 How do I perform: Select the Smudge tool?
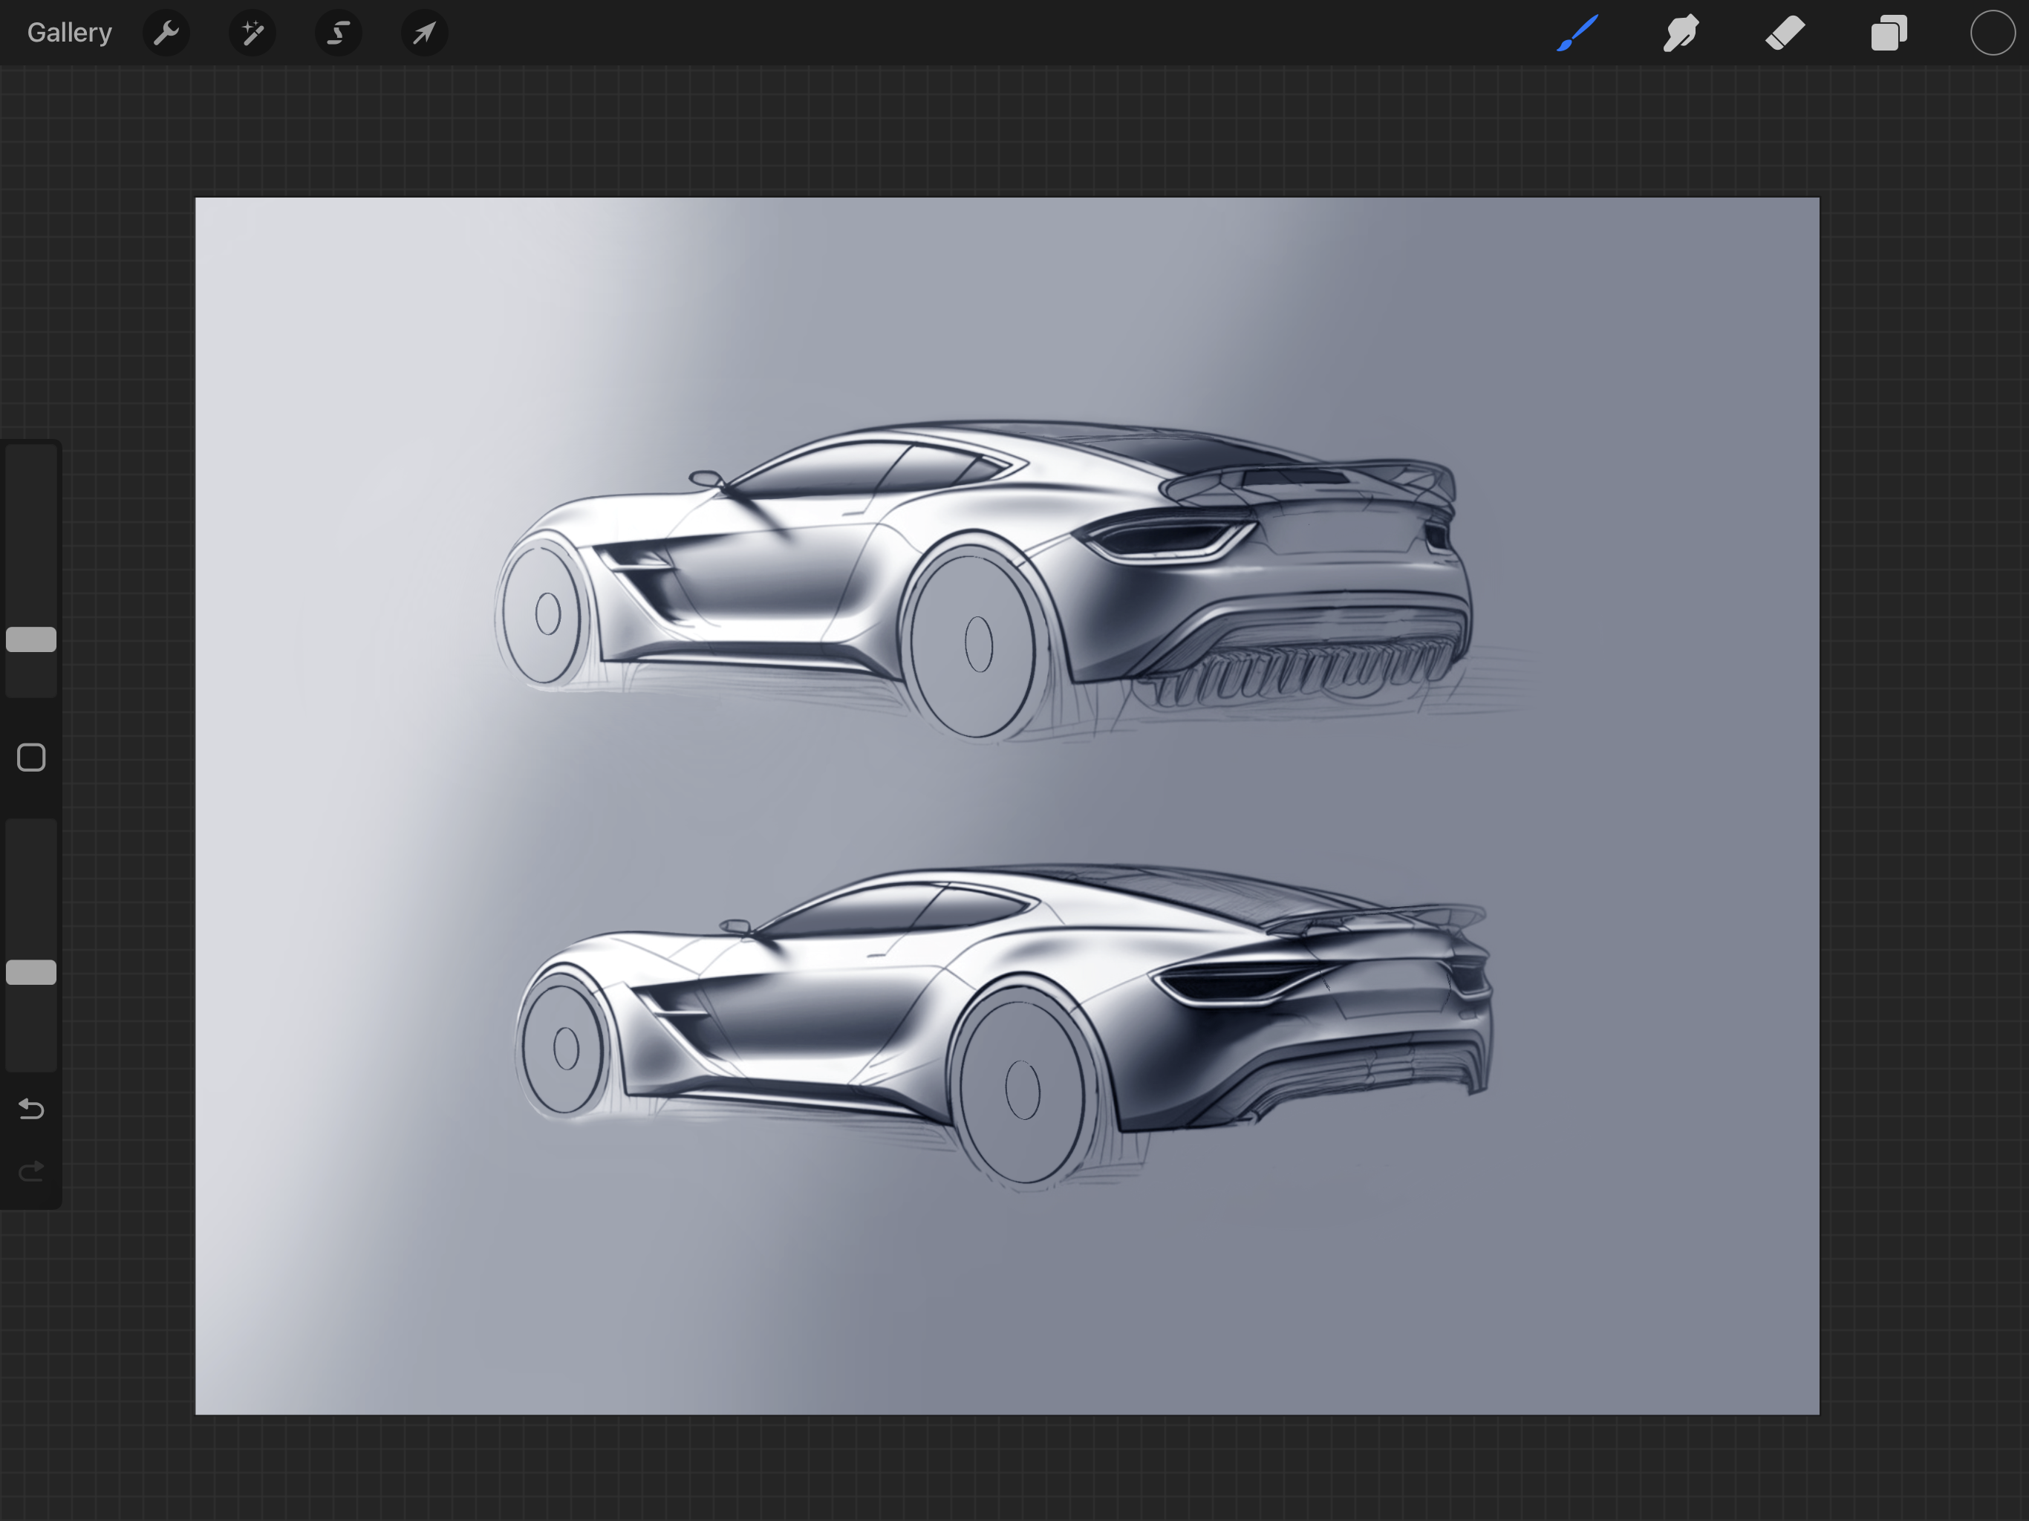[x=1681, y=33]
